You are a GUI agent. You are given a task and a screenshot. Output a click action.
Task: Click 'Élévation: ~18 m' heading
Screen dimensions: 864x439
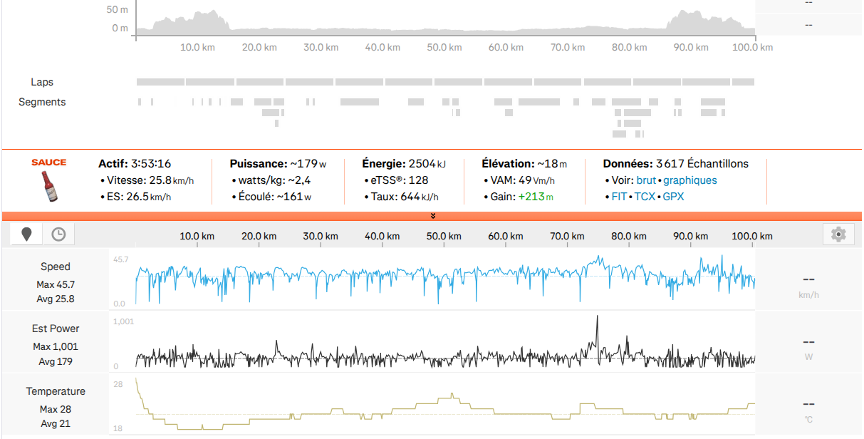tap(524, 164)
